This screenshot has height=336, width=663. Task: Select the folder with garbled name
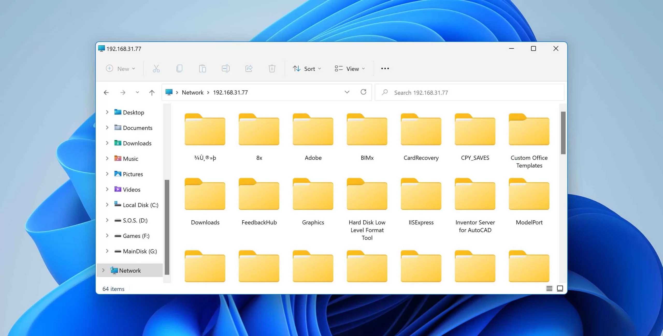(205, 137)
